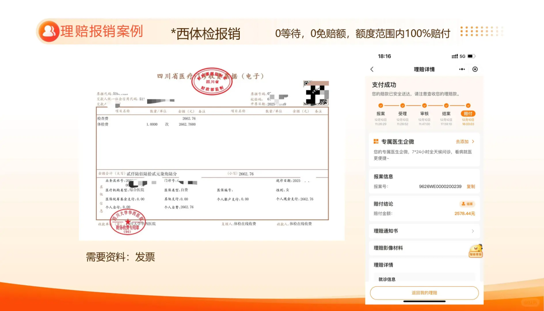544x311 pixels.
Task: Select the 赔付 progress step checkmark
Action: coord(468,105)
